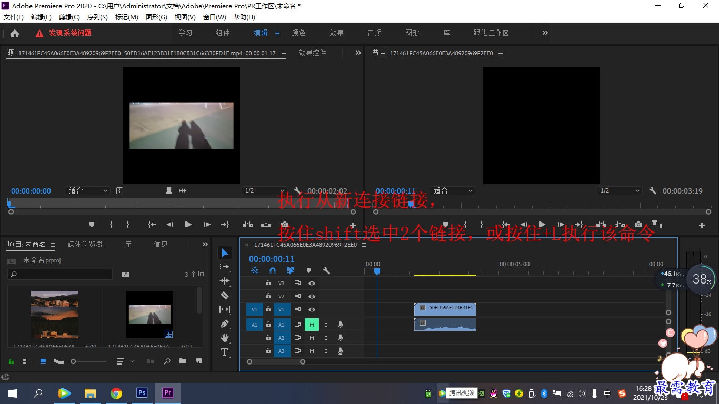
Task: Open 序列(S) menu
Action: point(97,17)
